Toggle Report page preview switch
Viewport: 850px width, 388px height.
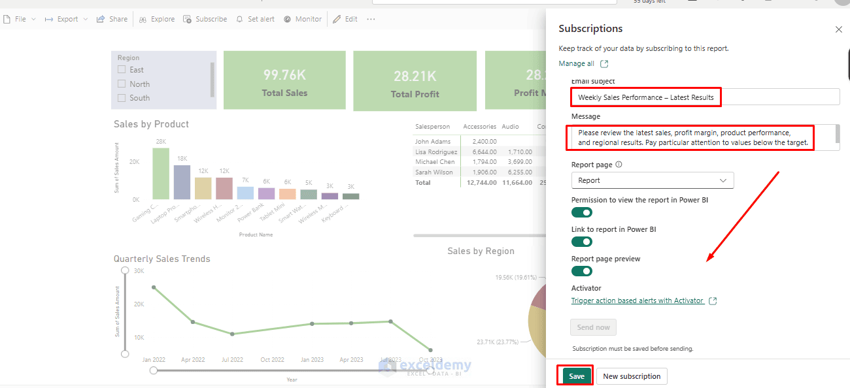point(582,271)
